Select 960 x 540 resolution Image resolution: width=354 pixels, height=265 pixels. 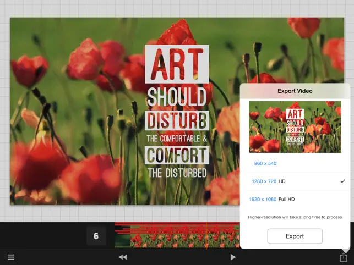(x=265, y=163)
